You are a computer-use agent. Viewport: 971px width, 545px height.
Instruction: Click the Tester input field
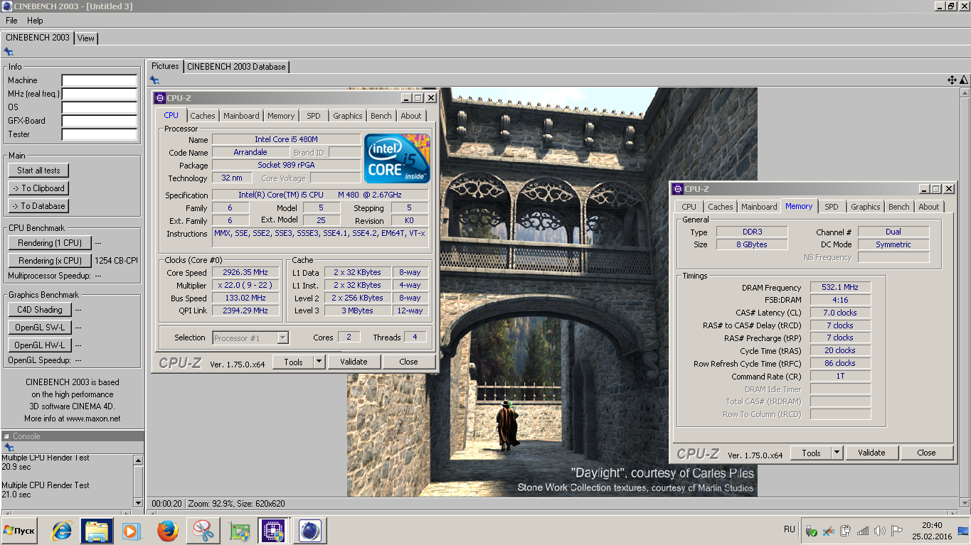point(99,134)
